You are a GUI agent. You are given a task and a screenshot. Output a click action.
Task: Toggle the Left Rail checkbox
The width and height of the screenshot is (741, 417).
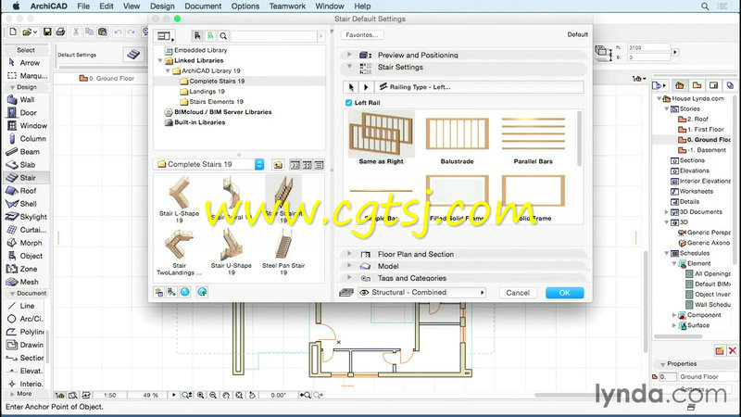coord(349,103)
